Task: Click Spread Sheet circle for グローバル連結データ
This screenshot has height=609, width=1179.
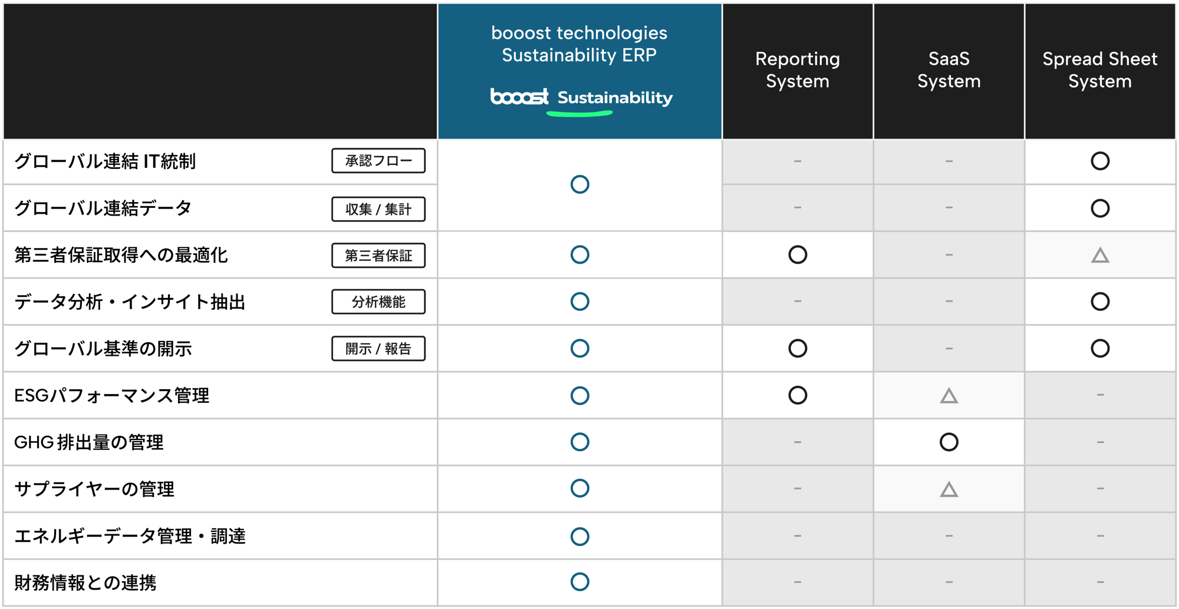Action: (1100, 208)
